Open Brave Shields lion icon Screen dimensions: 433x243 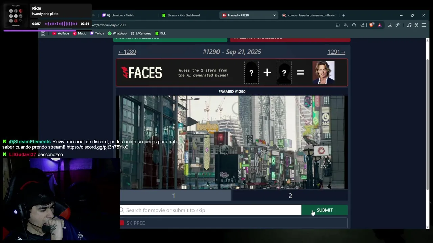(372, 25)
